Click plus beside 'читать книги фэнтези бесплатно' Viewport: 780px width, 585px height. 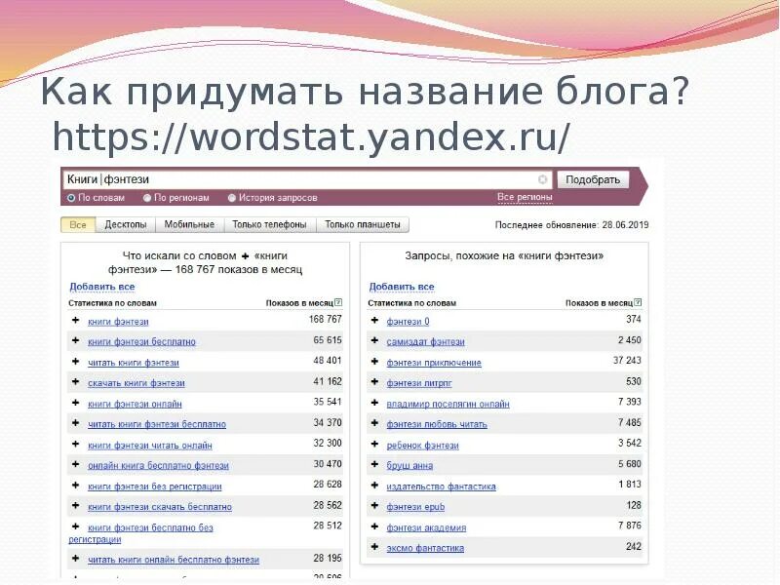76,423
